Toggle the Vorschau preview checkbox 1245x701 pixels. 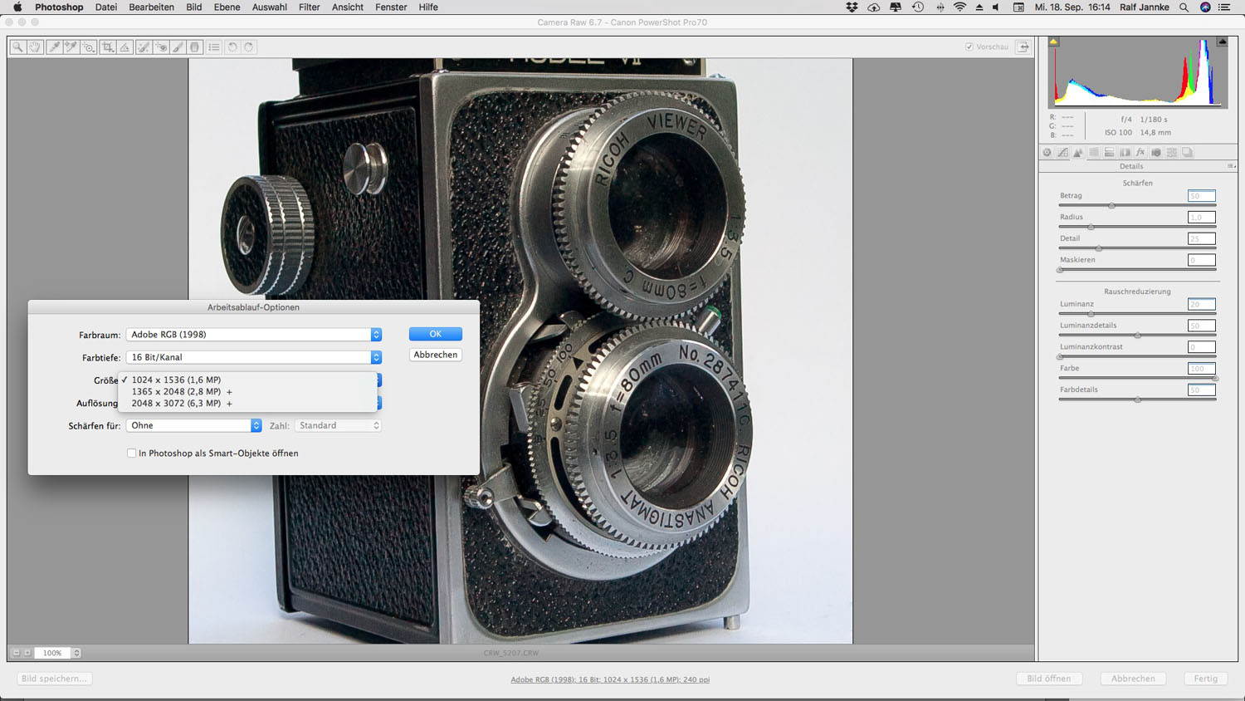pos(969,47)
